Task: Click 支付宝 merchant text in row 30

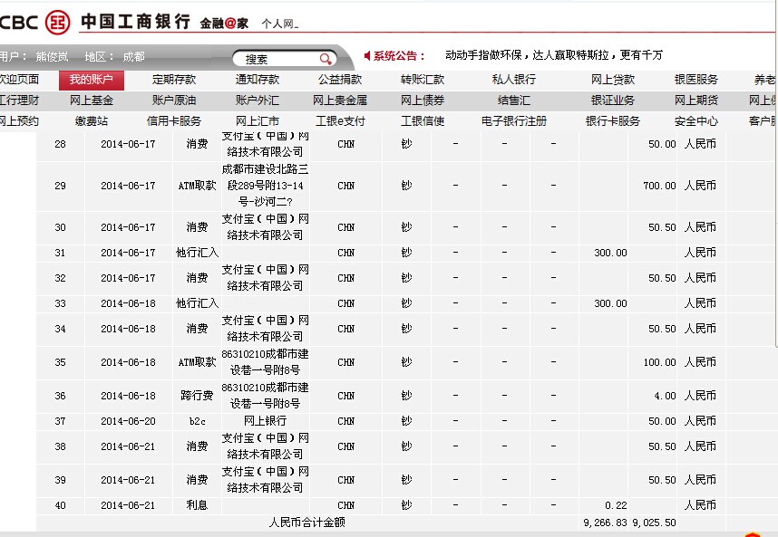Action: click(265, 227)
